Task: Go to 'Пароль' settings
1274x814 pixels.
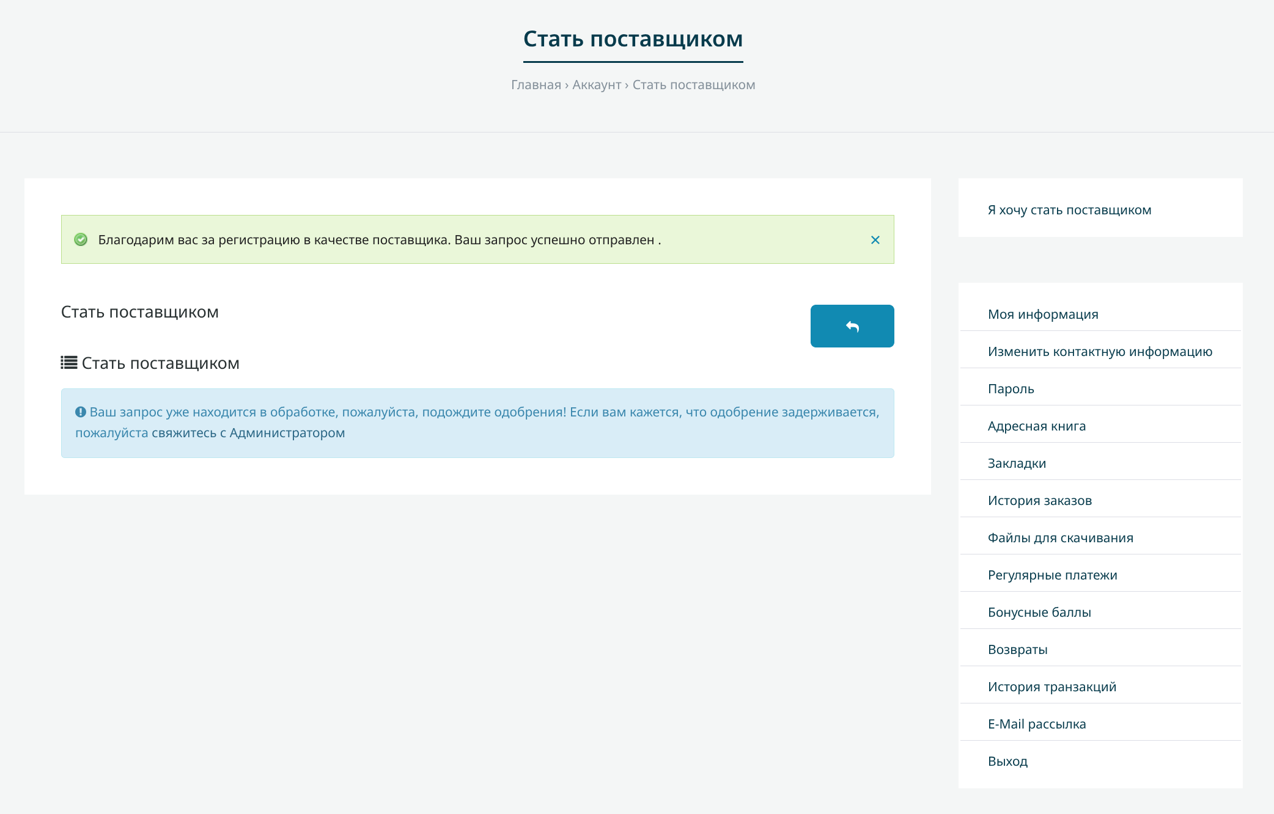Action: 1011,389
